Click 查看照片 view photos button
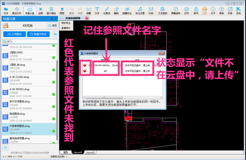 click(x=66, y=28)
